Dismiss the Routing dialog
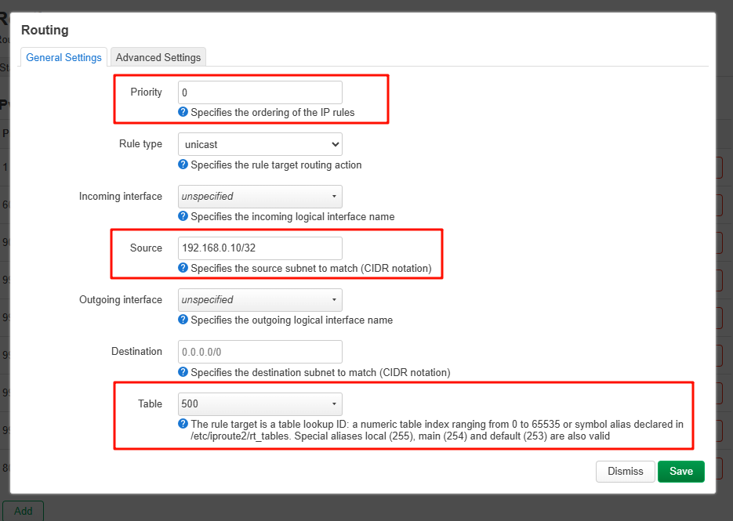 625,471
